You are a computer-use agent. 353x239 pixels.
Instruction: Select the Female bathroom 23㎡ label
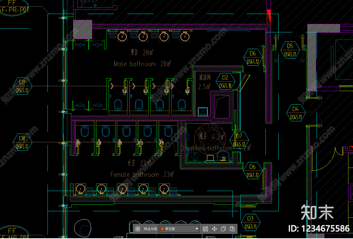142,175
